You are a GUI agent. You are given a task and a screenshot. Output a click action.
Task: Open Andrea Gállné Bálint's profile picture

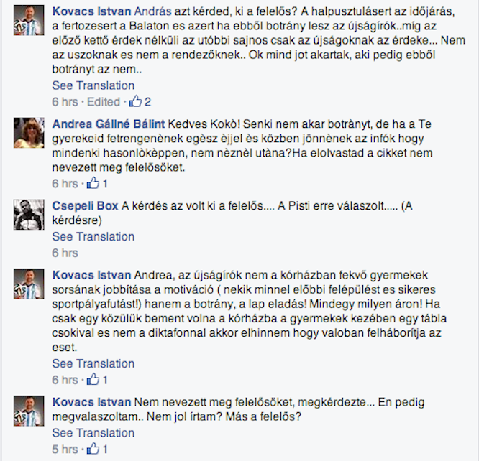coord(29,133)
